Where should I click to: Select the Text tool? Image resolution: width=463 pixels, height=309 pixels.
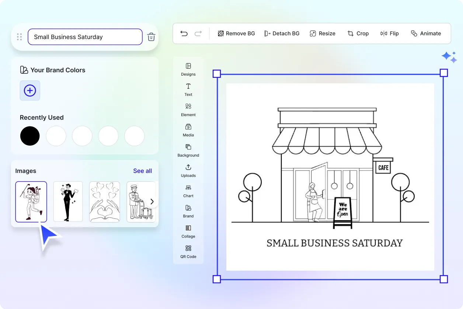[188, 90]
